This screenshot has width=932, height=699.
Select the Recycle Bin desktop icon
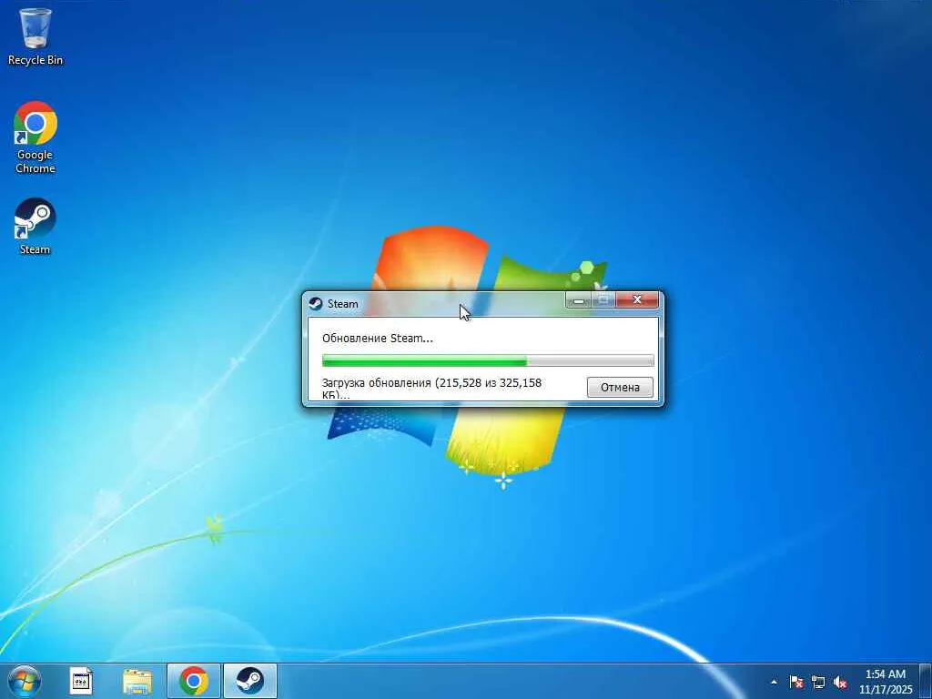pyautogui.click(x=35, y=36)
